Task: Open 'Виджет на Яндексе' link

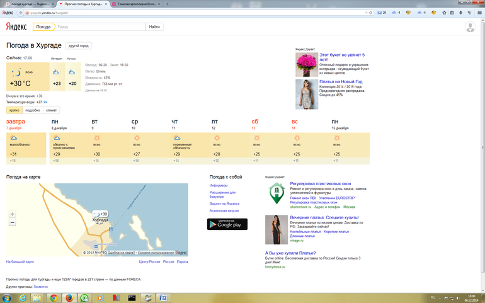Action: tap(224, 203)
